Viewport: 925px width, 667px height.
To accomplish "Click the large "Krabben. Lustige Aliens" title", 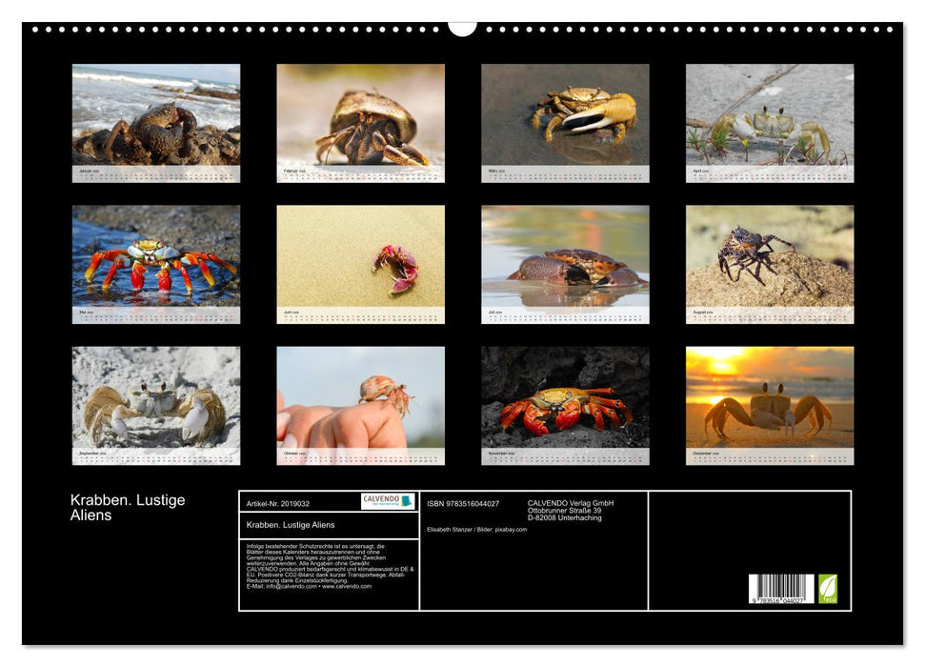I will 128,508.
